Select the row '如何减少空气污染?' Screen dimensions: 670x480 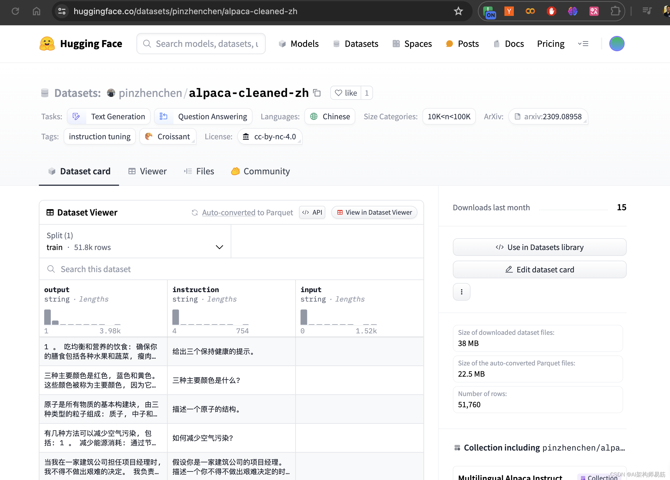click(x=231, y=438)
